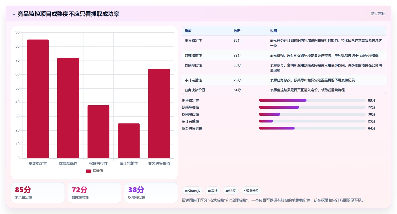This screenshot has height=214, width=397.
Task: Open the 72分 数据准确性 data card
Action: (x=94, y=193)
